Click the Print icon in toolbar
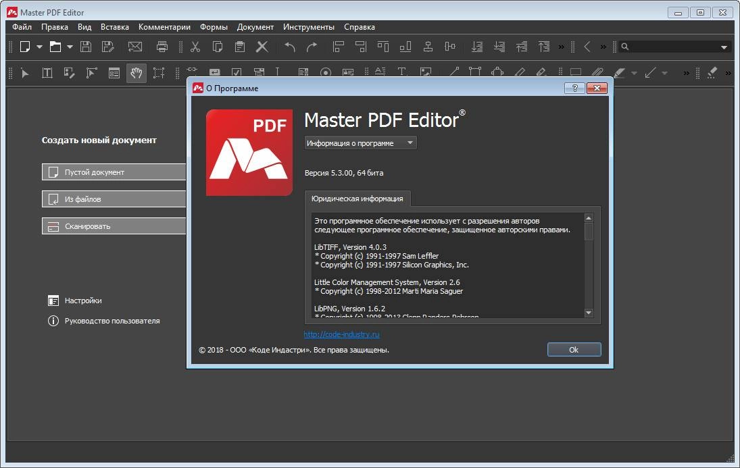Screen dimensions: 740x468 point(162,47)
